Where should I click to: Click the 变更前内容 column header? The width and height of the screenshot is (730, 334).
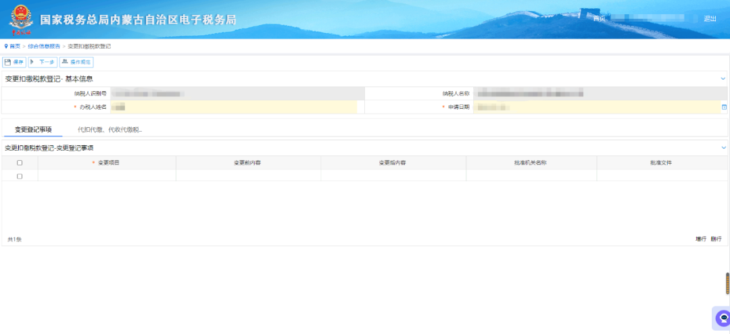click(x=248, y=162)
